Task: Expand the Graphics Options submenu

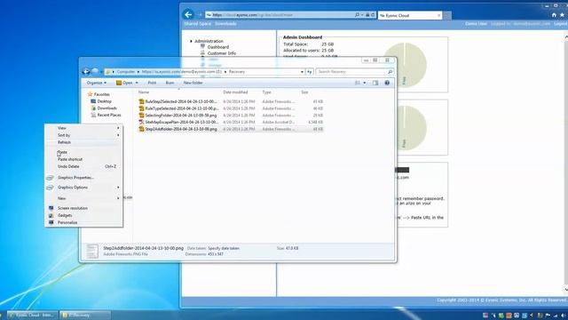Action: coord(118,188)
